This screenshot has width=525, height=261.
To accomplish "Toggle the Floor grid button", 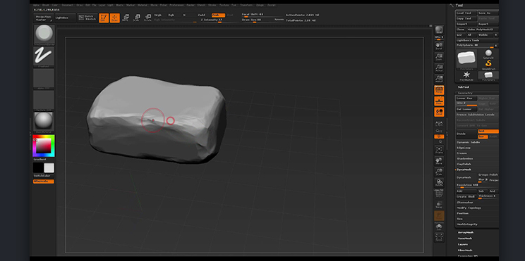I will point(439,101).
